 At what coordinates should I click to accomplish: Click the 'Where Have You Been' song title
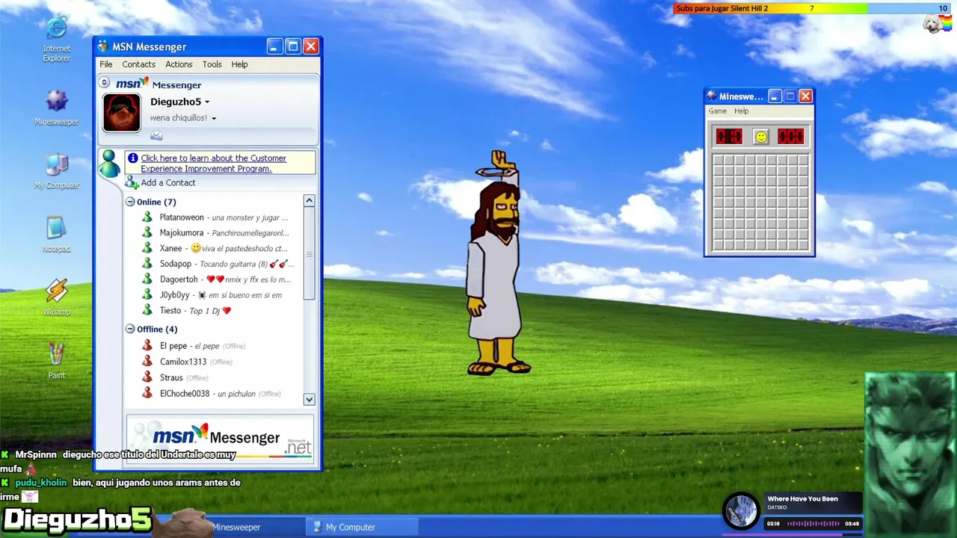802,498
